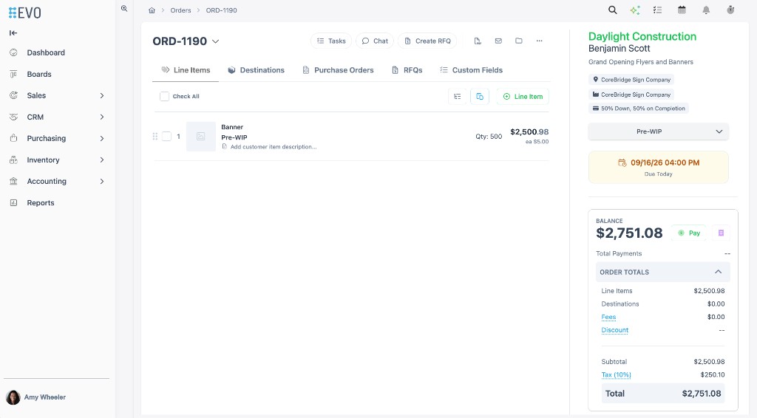Viewport: 757px width, 418px height.
Task: Switch to the Purchase Orders tab
Action: click(338, 70)
